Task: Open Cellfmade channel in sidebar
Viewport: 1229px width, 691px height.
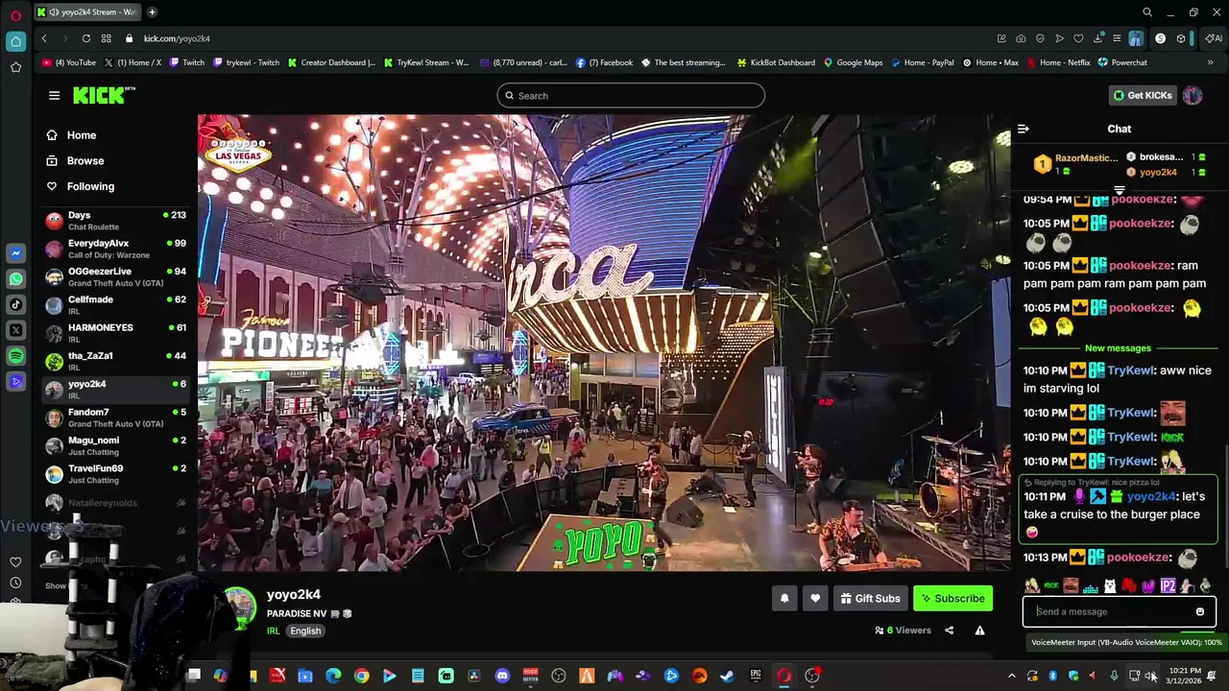Action: coord(115,305)
